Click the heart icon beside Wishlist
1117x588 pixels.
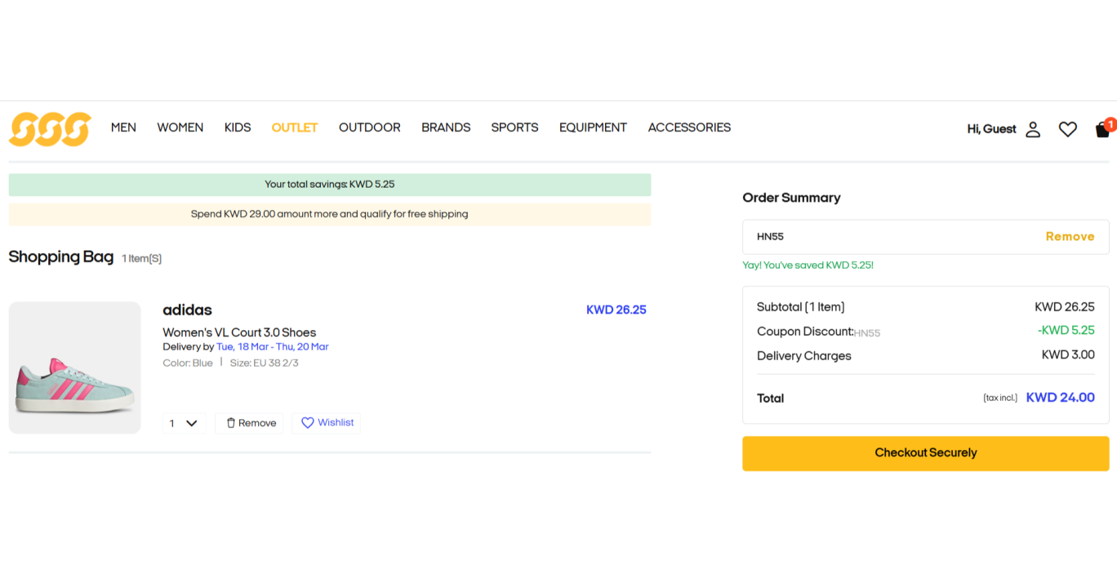tap(308, 423)
